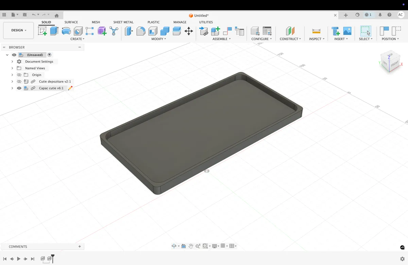Switch to the PLASTIC tab
408x265 pixels.
click(x=153, y=22)
